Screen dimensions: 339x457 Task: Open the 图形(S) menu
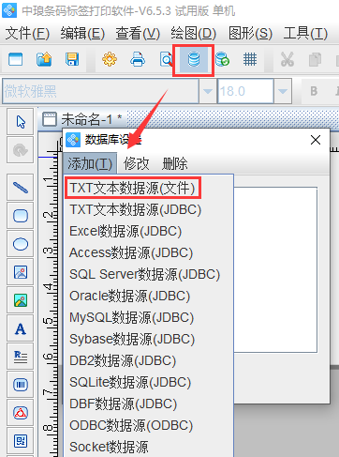point(250,33)
